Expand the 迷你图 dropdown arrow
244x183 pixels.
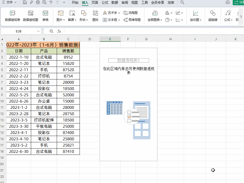click(x=201, y=20)
